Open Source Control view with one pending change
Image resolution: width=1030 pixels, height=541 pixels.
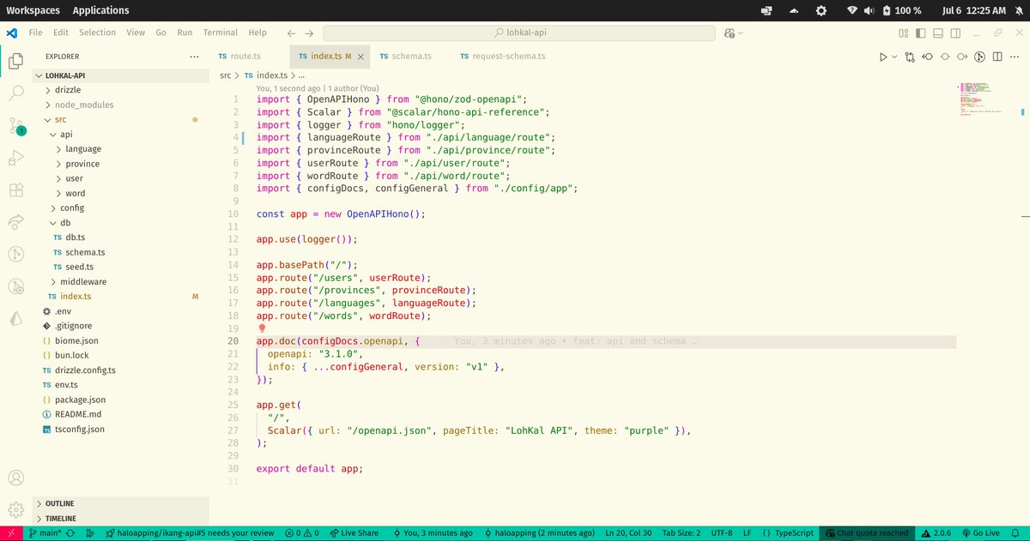point(15,126)
